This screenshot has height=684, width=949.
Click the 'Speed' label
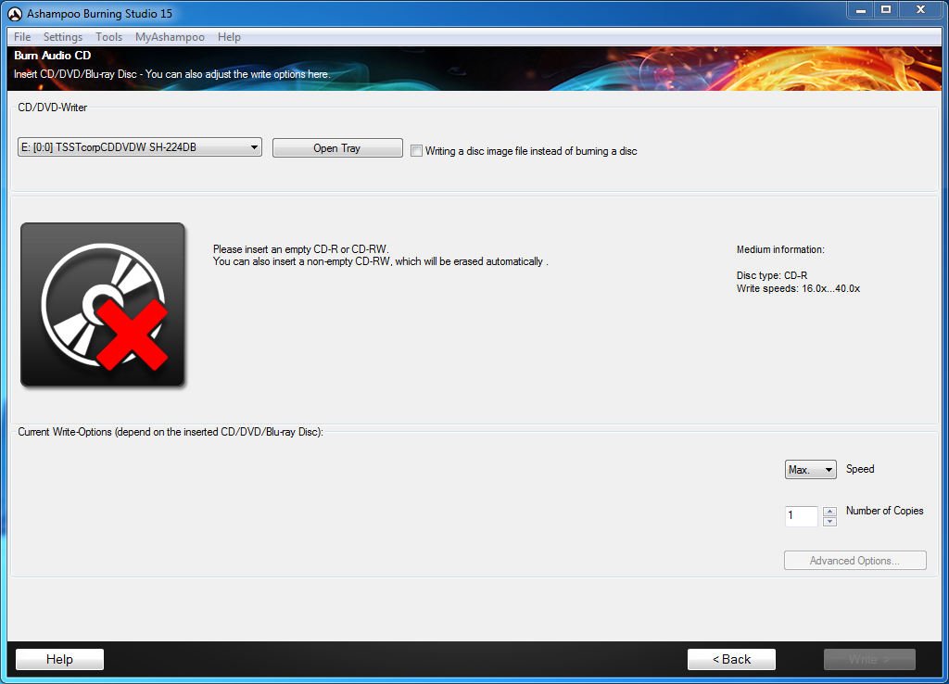[860, 469]
